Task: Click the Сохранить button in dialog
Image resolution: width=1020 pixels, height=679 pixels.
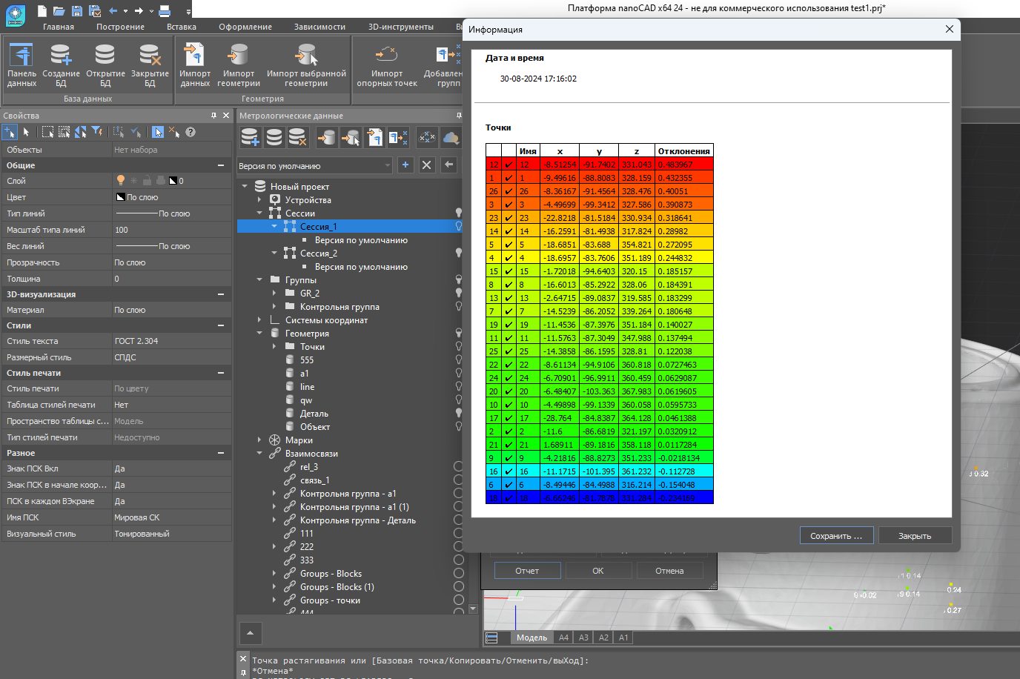Action: click(x=836, y=536)
